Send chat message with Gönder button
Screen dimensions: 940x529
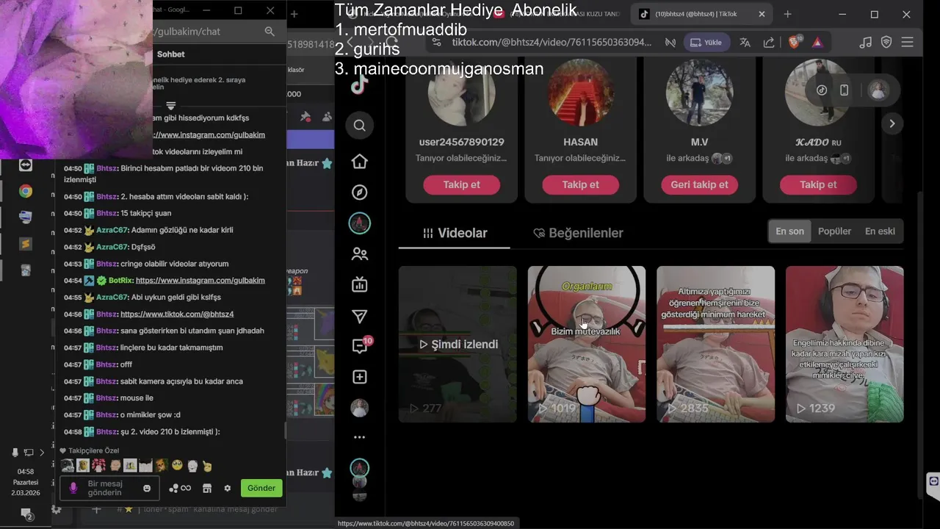(x=261, y=488)
